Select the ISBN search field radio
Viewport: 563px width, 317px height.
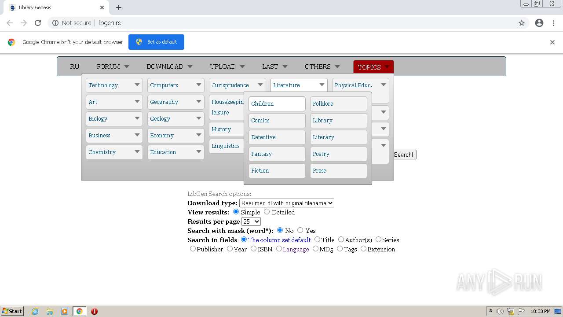click(254, 249)
